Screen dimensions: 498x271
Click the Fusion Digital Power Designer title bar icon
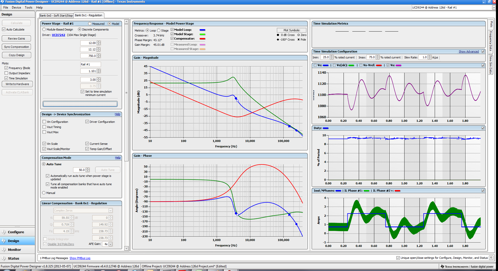[x=2, y=2]
